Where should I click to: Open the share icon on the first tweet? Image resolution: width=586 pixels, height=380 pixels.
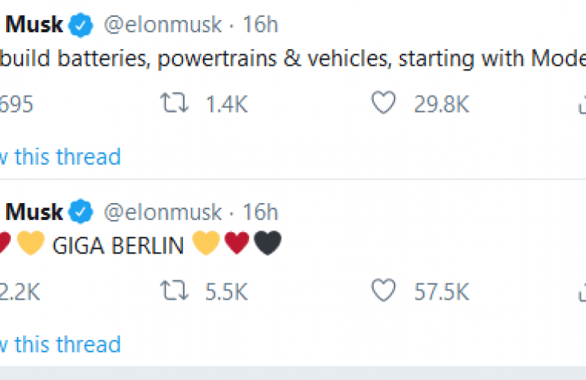click(582, 104)
